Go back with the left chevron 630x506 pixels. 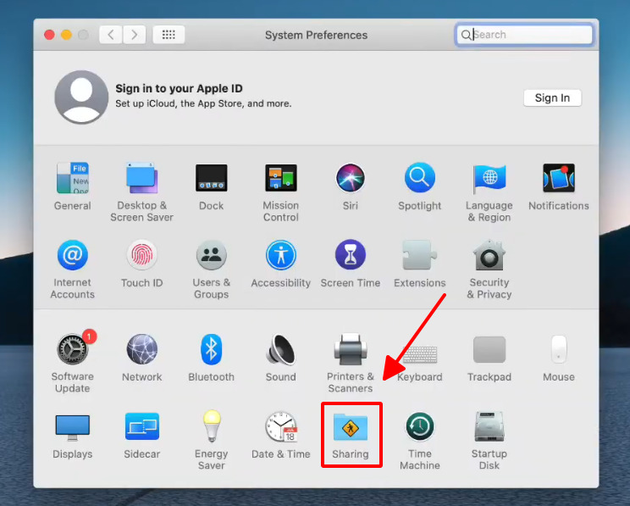pyautogui.click(x=111, y=35)
